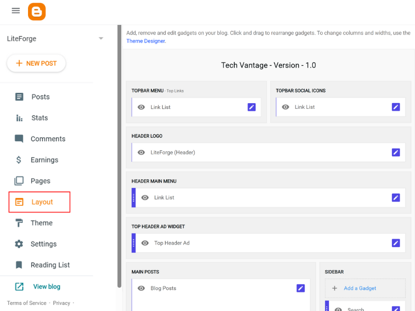Hide the Blog Posts gadget

click(141, 288)
